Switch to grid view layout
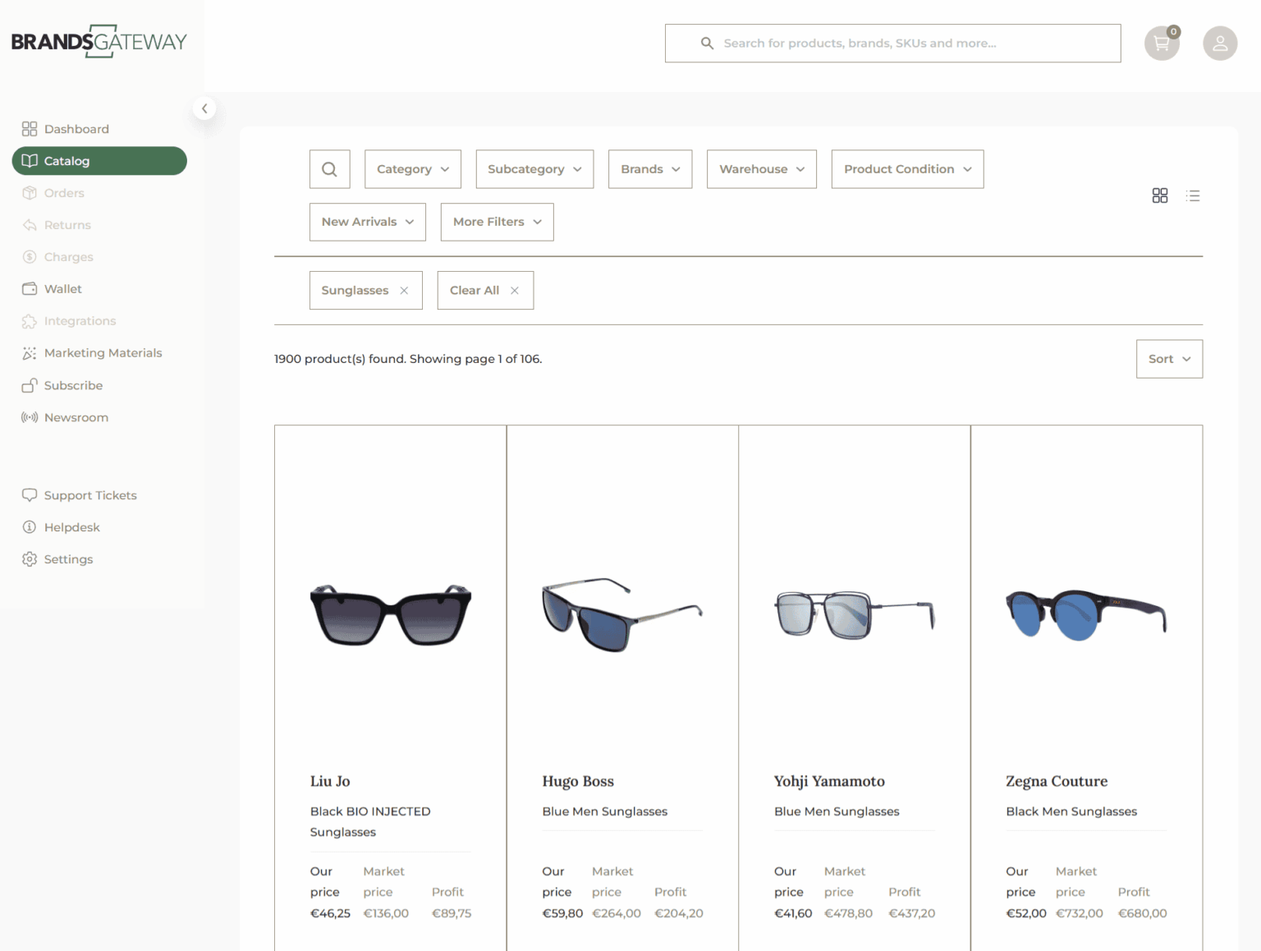The height and width of the screenshot is (951, 1261). pos(1159,195)
